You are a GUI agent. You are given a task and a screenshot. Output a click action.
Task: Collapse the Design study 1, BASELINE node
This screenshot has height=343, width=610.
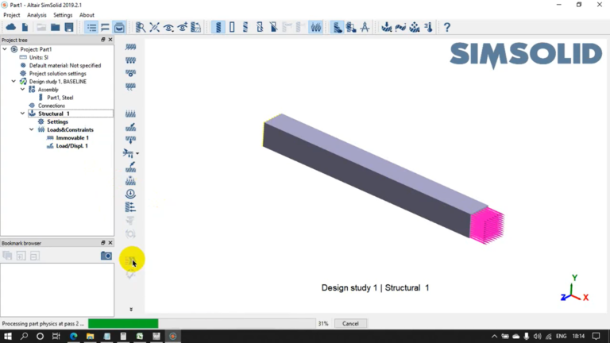(14, 81)
